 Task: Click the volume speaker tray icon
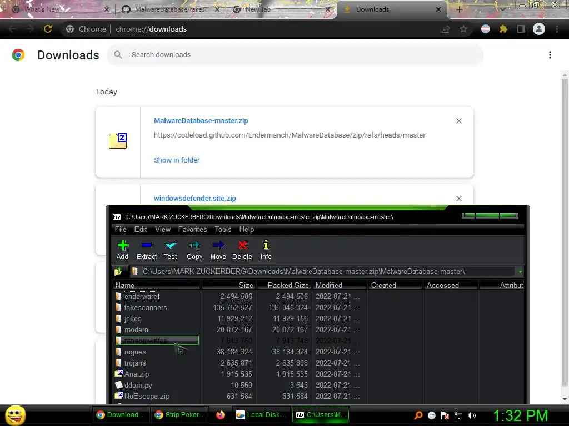click(472, 415)
